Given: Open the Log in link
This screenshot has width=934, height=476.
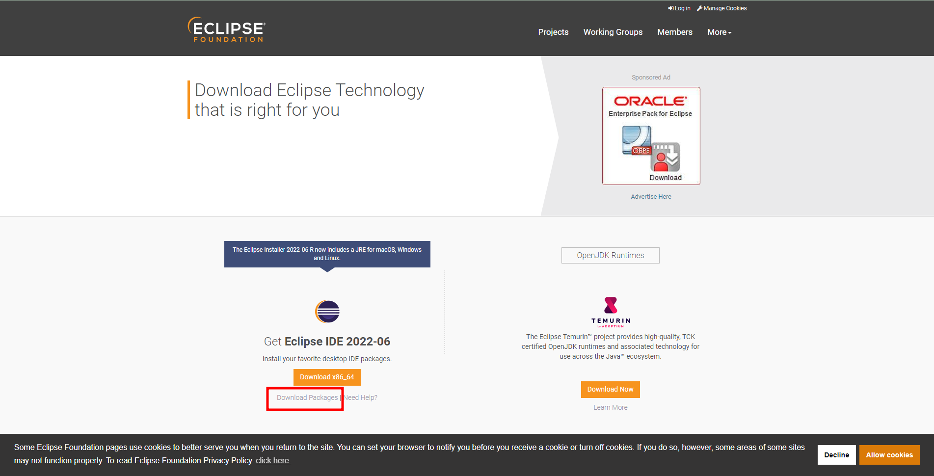Looking at the screenshot, I should (x=679, y=8).
